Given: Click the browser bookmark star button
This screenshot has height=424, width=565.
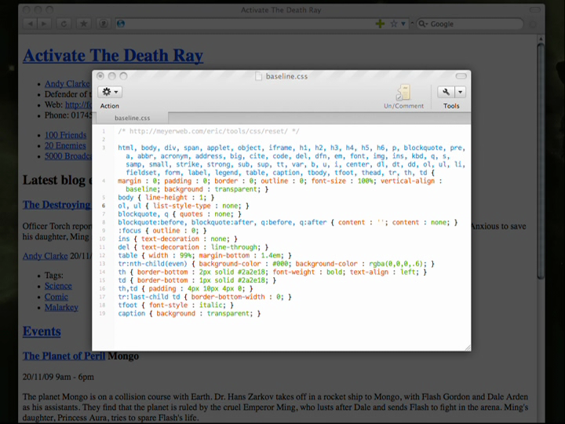Looking at the screenshot, I should pos(84,24).
